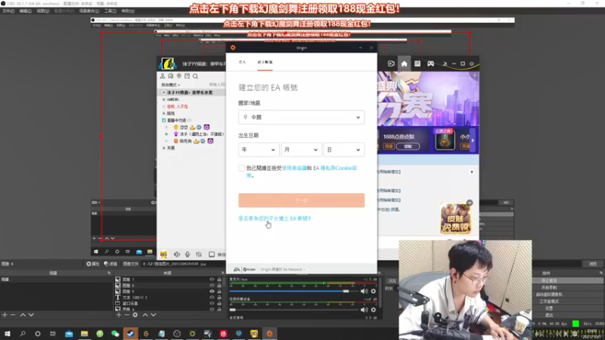Open source properties via the gear icon
The height and width of the screenshot is (340, 605).
click(x=135, y=315)
